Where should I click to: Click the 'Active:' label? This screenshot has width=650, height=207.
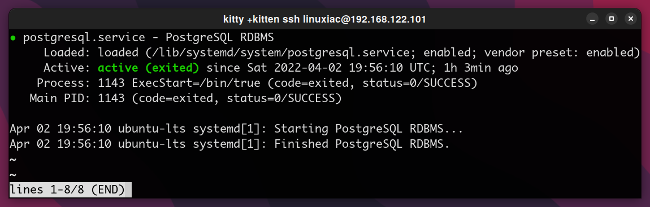point(68,68)
